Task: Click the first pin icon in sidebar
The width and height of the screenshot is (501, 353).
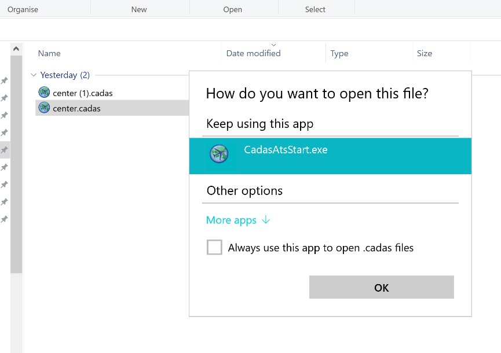Action: pyautogui.click(x=5, y=80)
